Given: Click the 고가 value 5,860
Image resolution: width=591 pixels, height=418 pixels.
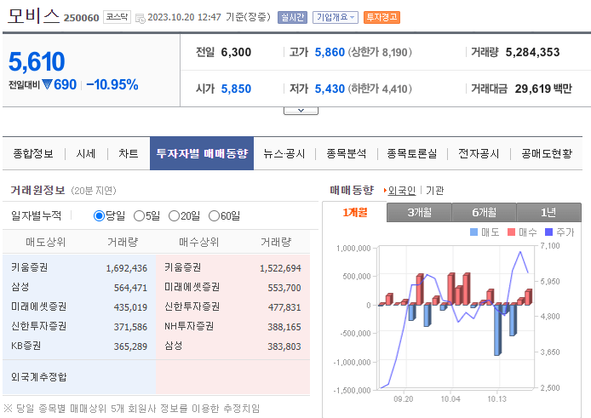Looking at the screenshot, I should 330,52.
